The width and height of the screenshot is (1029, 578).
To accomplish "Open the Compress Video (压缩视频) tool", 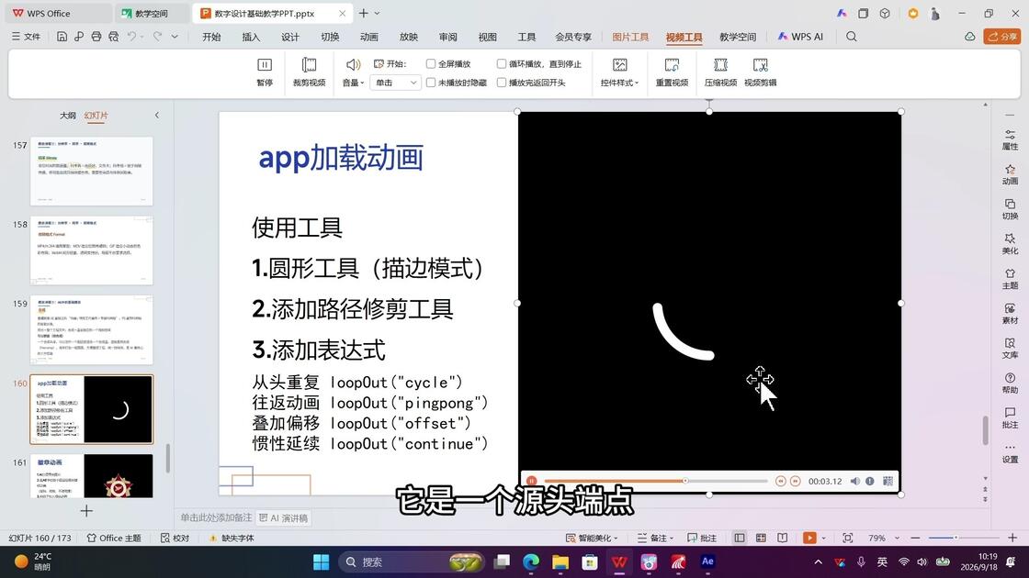I will pyautogui.click(x=720, y=72).
